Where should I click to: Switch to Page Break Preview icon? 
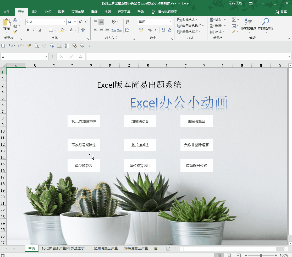point(239,255)
